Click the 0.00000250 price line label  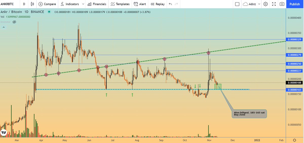coord(295,64)
